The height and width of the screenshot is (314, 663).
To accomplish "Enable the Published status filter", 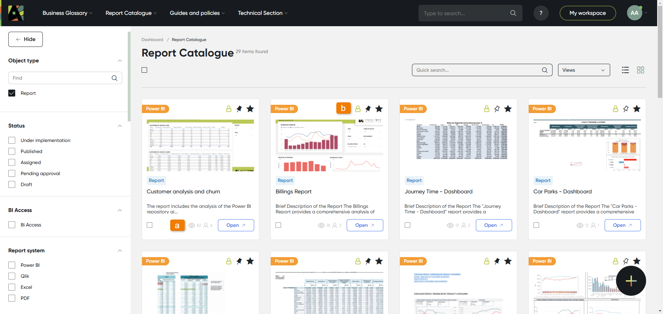I will (12, 151).
